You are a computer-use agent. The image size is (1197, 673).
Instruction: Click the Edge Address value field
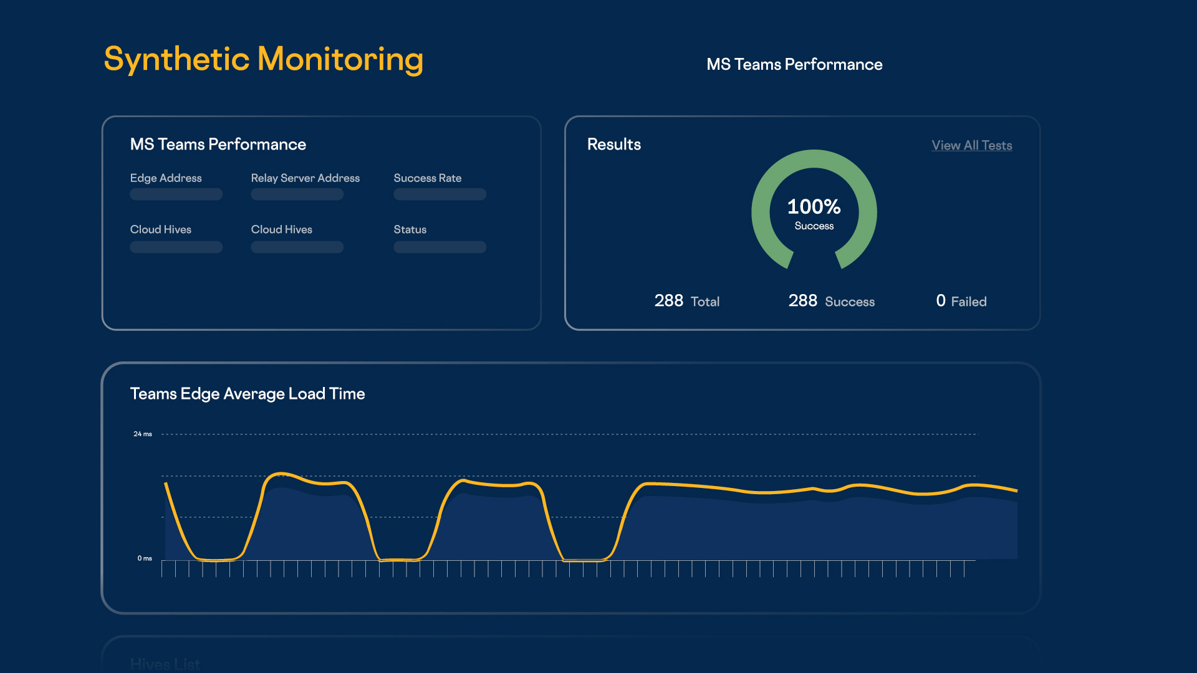click(x=176, y=194)
